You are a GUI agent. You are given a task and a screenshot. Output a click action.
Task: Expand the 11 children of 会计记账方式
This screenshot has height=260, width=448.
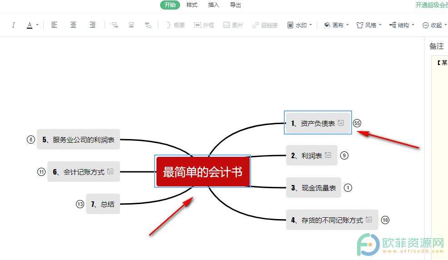point(41,171)
